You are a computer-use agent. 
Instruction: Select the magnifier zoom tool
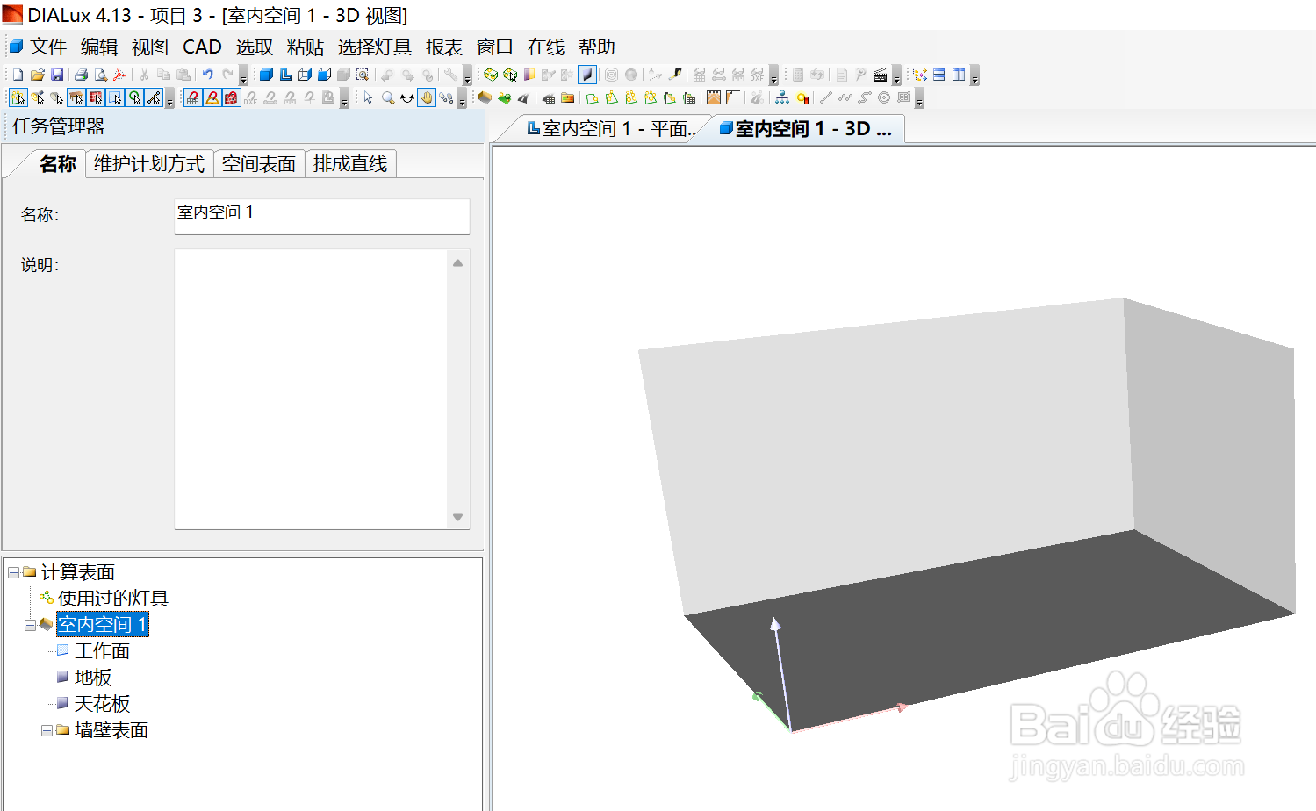click(388, 97)
